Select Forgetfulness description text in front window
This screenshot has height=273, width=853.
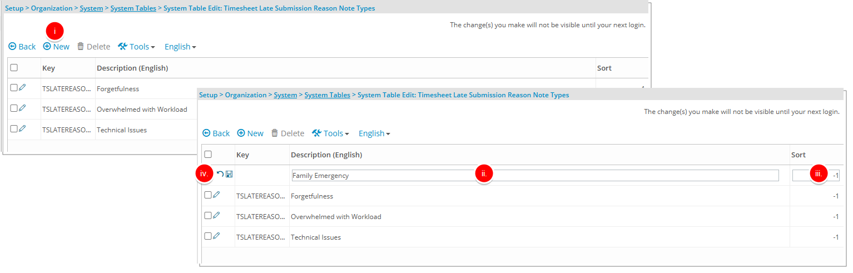[x=312, y=196]
